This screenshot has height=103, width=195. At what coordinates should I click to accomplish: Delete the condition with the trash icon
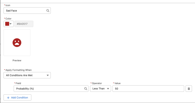189,89
